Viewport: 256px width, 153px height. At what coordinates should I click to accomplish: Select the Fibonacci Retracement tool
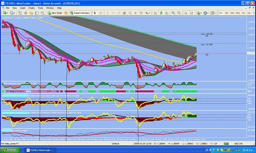(130, 13)
